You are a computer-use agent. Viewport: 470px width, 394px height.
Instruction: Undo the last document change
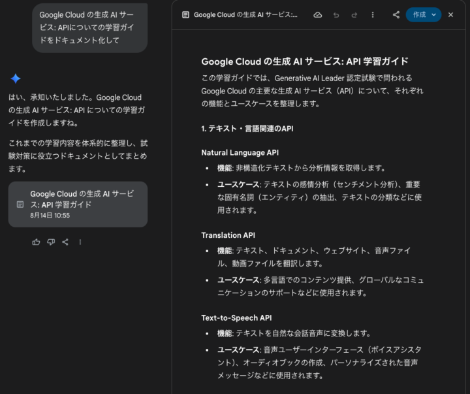[336, 15]
